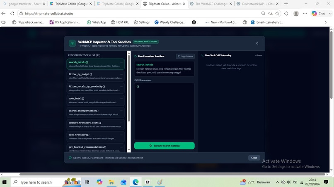The height and width of the screenshot is (187, 334).
Task: Select filter_hotels_by_proximity() tool
Action: [95, 88]
